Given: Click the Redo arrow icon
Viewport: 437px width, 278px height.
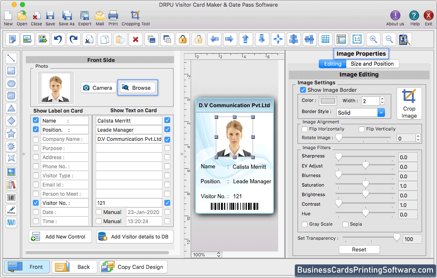Looking at the screenshot, I should coord(74,39).
